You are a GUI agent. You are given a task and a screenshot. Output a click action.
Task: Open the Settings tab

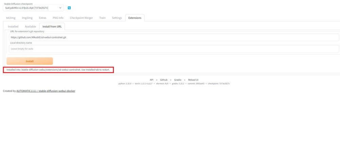(x=117, y=18)
